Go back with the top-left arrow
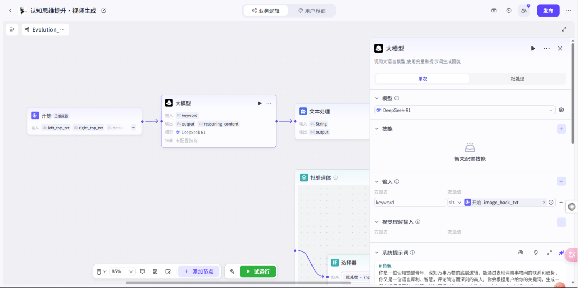The width and height of the screenshot is (578, 288). [x=10, y=11]
